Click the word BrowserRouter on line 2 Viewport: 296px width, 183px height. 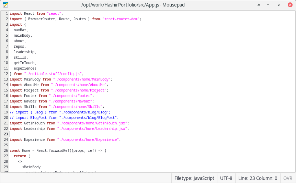[42, 19]
